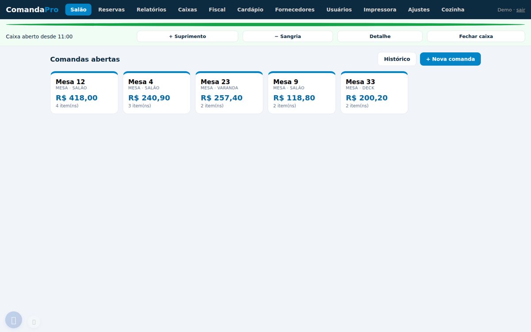Click the 'Comandas abertas' heading

point(85,59)
